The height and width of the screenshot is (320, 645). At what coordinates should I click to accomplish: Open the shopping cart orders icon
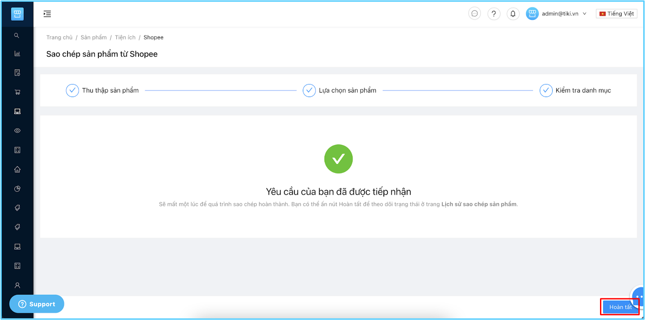point(17,92)
